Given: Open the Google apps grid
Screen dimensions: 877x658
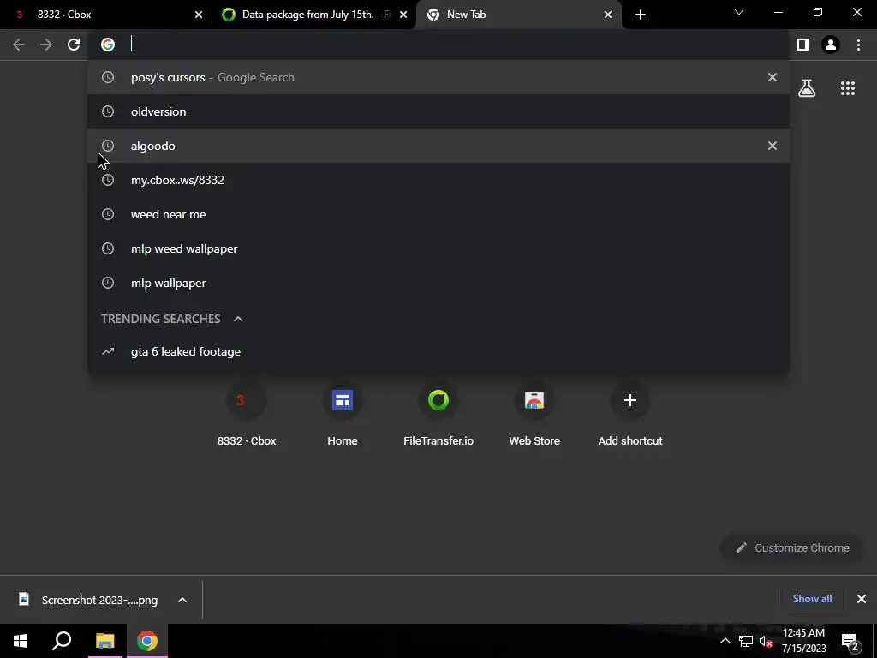Looking at the screenshot, I should (847, 88).
